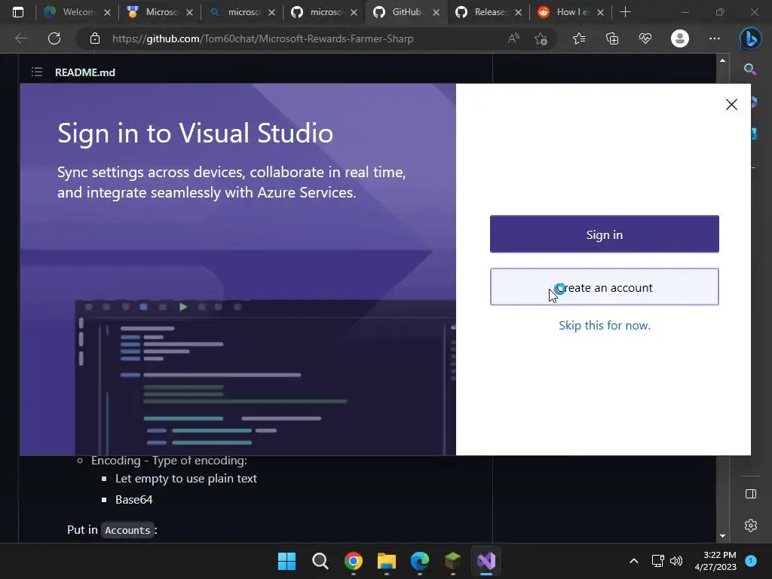Open Bing Chat sidebar button
The height and width of the screenshot is (579, 772).
pos(751,39)
